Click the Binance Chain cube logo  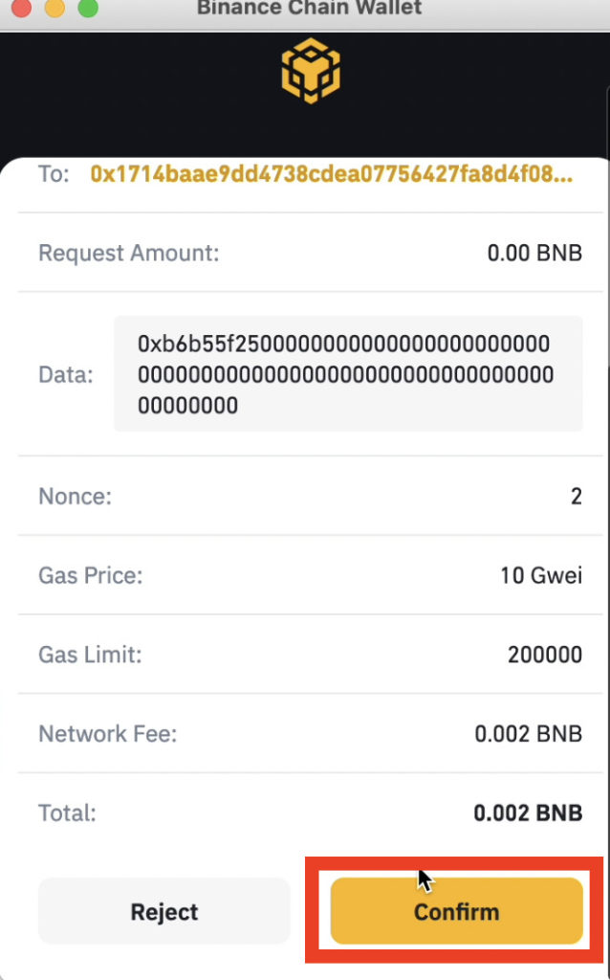[x=311, y=71]
